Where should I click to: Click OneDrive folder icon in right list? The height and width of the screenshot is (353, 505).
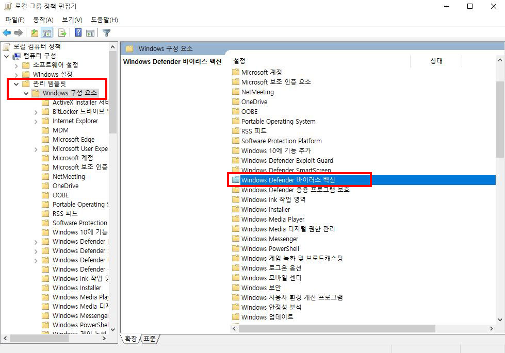236,102
